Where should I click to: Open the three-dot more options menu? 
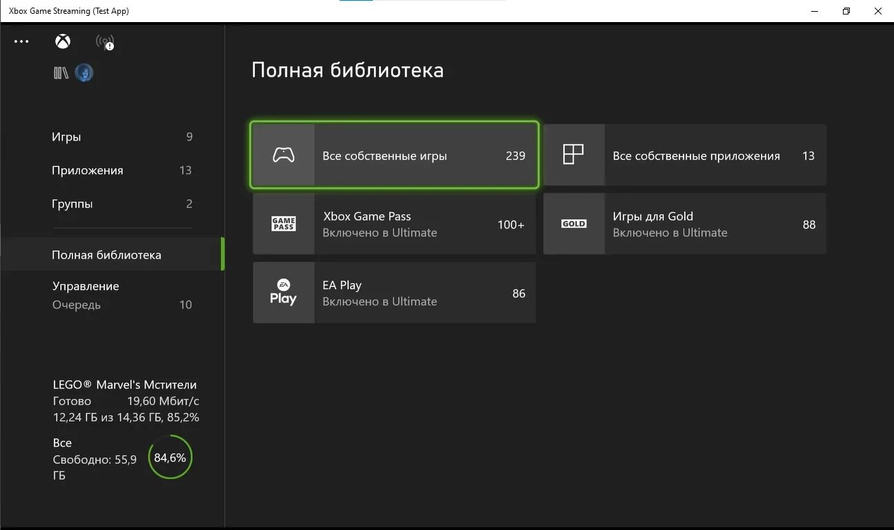21,42
